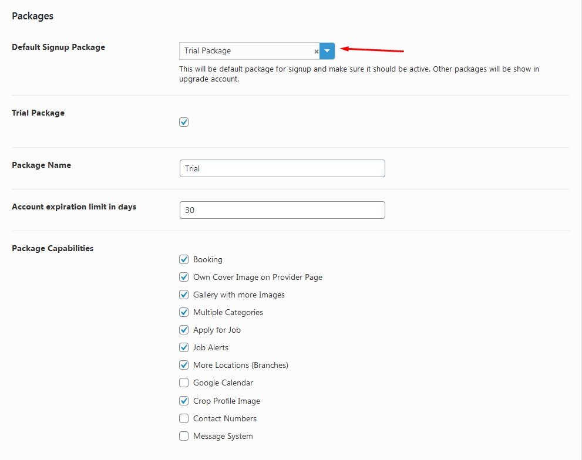Disable Job Alerts checkbox
This screenshot has width=582, height=460.
pyautogui.click(x=184, y=347)
